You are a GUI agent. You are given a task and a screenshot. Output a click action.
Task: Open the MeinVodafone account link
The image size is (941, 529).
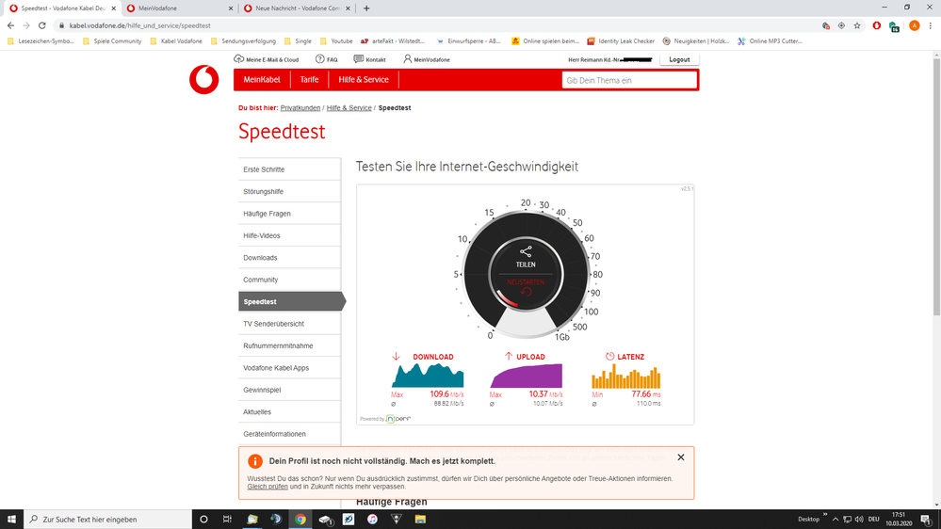tap(426, 59)
